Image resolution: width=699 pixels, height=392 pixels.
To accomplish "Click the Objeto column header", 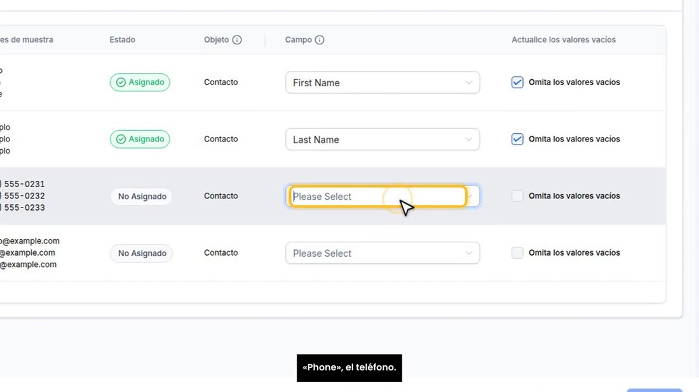I will point(216,39).
